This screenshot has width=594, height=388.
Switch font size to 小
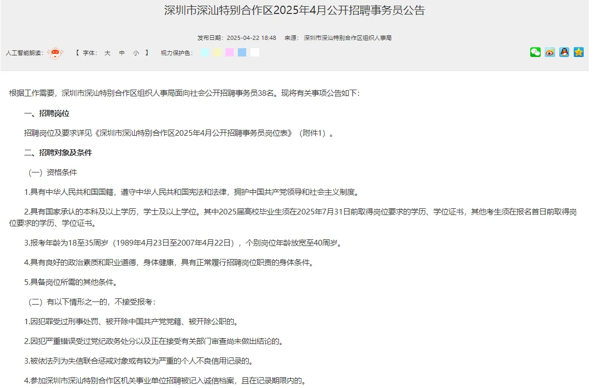(x=135, y=52)
